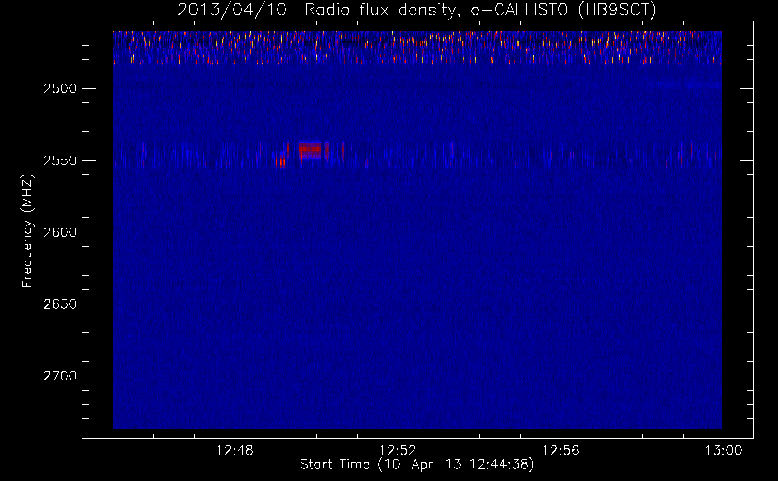Click the 2550 frequency tick label

point(60,160)
